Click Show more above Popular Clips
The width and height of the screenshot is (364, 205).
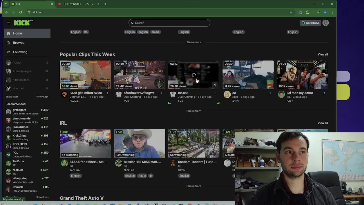point(194,42)
